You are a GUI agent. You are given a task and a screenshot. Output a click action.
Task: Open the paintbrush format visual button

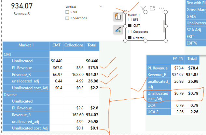click(x=118, y=30)
